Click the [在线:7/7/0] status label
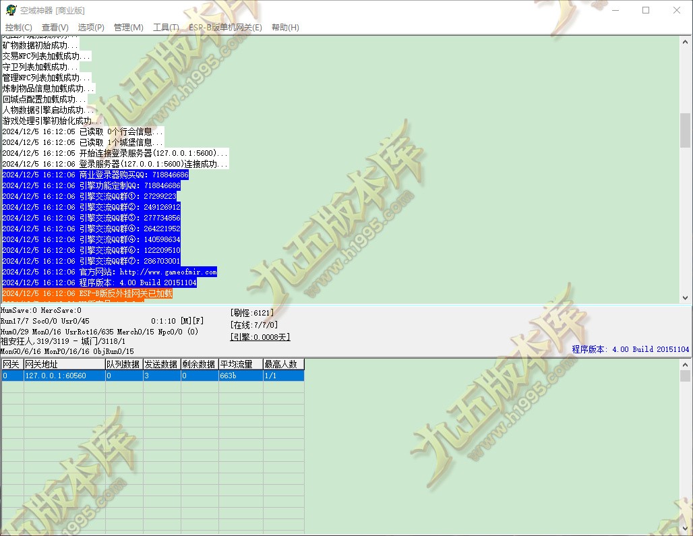Image resolution: width=693 pixels, height=536 pixels. (x=254, y=325)
